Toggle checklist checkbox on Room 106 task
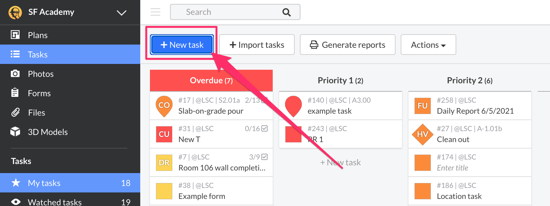Viewport: 550px width, 206px height. (264, 157)
